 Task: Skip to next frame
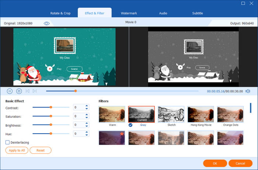[35, 91]
